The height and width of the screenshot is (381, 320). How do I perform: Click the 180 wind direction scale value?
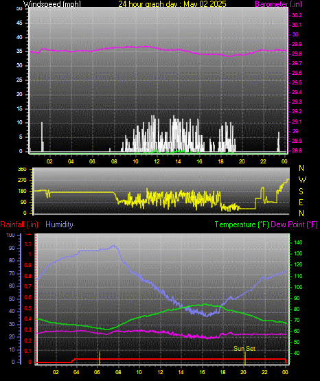[x=22, y=192]
